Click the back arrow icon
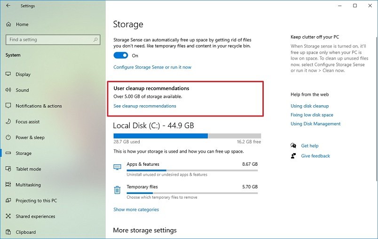Viewport: 378px width, 239px height. [x=8, y=6]
